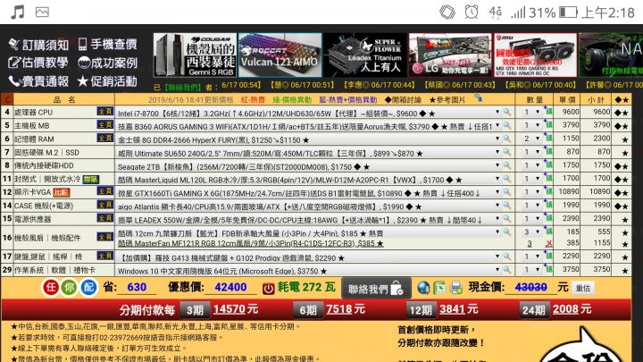Open 成功案例 menu item

click(x=107, y=63)
